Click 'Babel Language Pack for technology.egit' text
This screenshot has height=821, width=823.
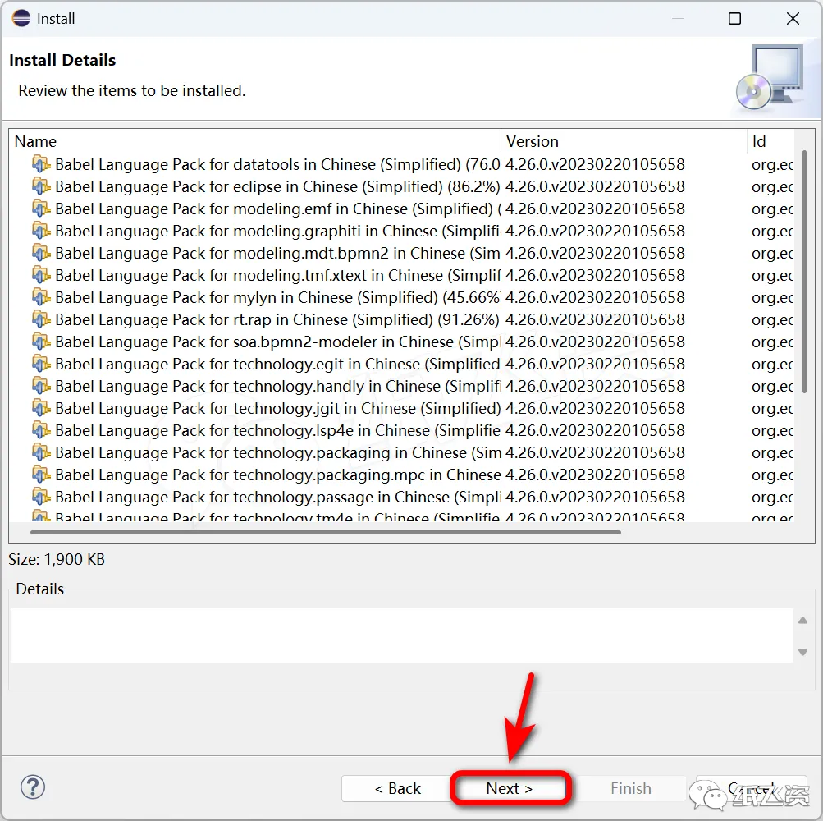(x=277, y=364)
